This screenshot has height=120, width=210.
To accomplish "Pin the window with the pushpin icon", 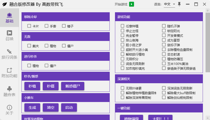I will click(179, 4).
